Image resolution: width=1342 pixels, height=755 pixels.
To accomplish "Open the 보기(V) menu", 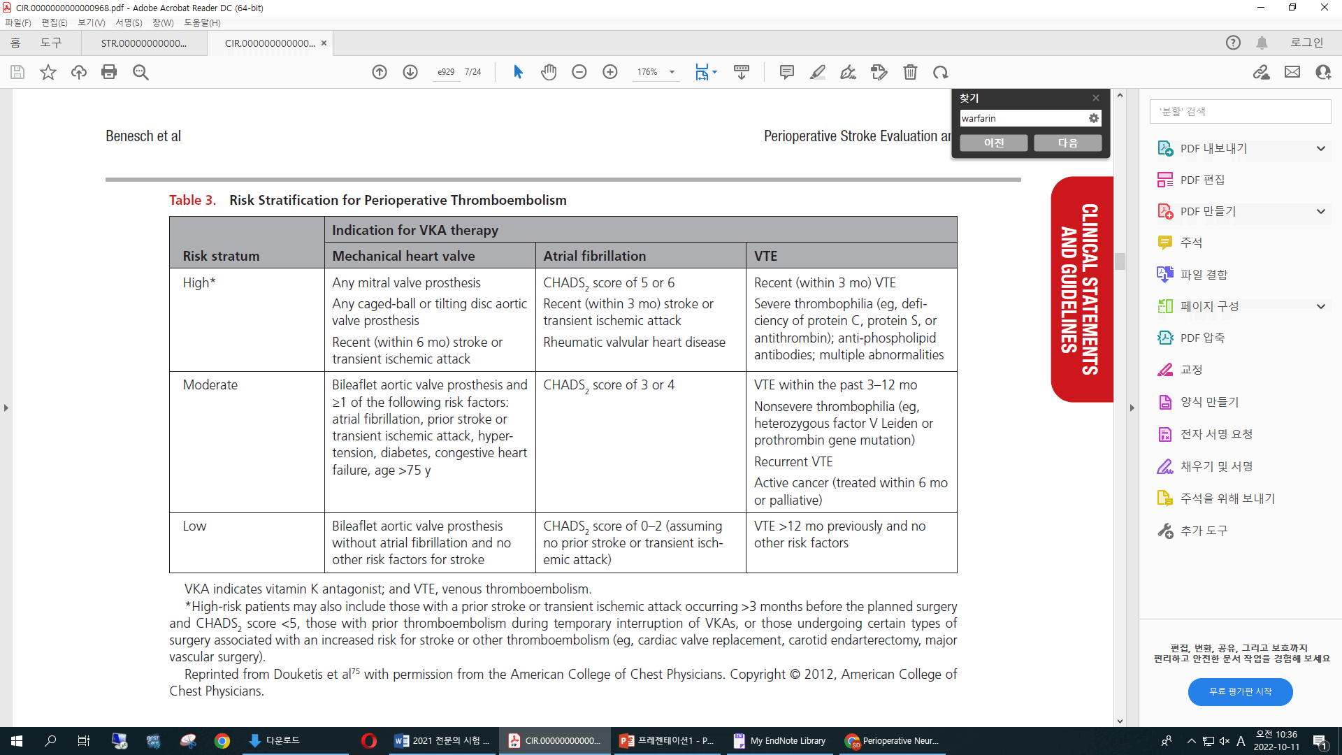I will point(92,22).
